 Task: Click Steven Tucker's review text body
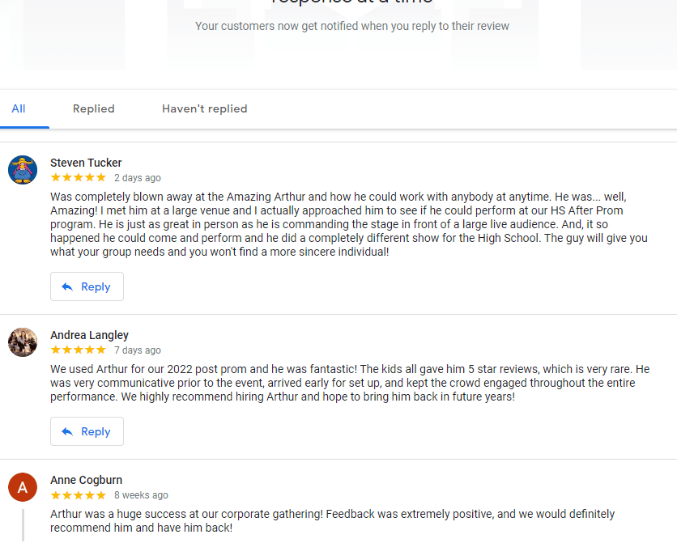[349, 224]
